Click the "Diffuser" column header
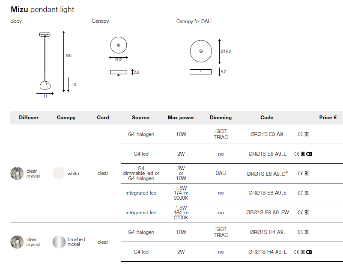 [x=29, y=118]
